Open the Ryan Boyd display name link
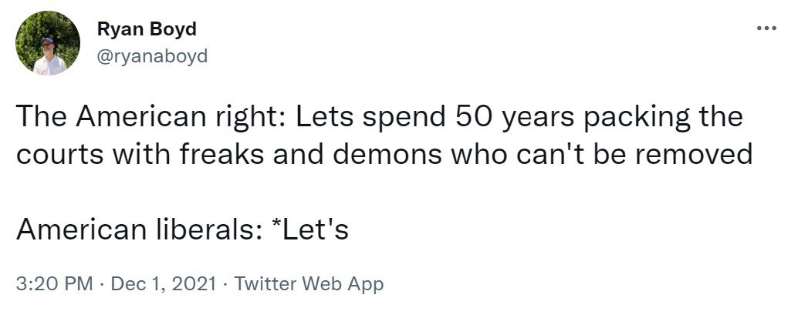The height and width of the screenshot is (318, 798). 147,29
